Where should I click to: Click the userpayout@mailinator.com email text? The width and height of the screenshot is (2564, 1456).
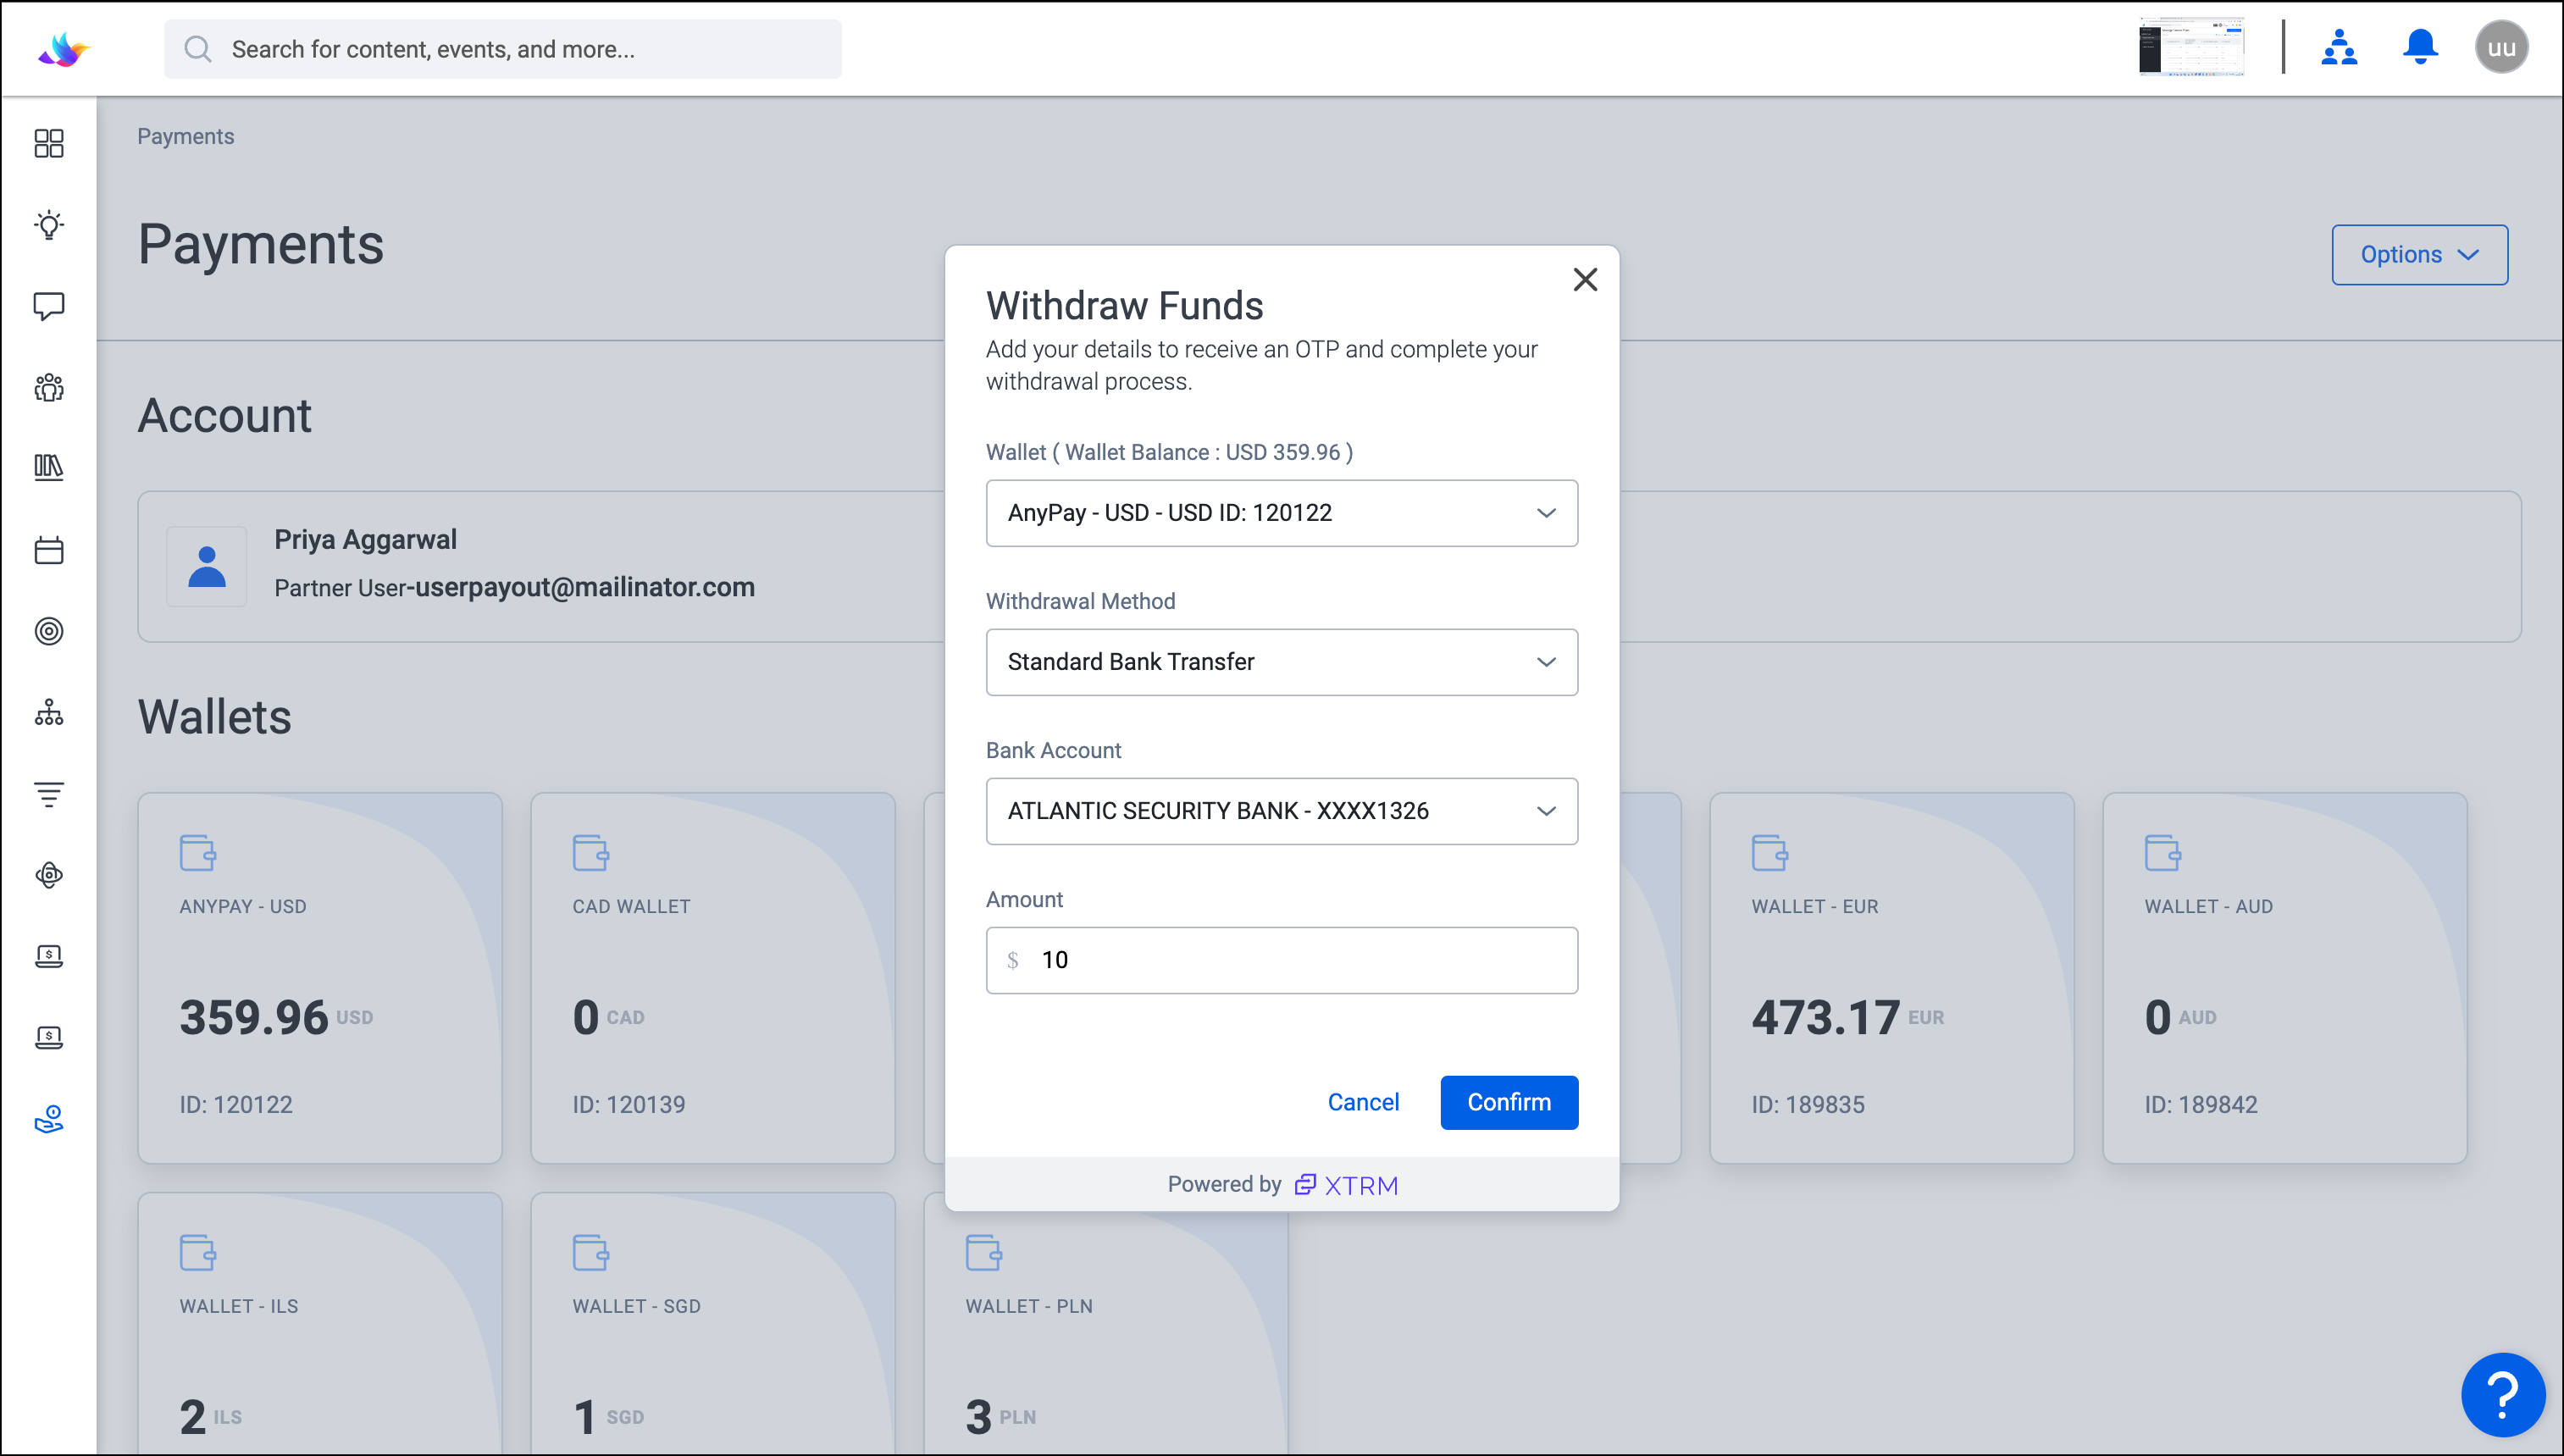pyautogui.click(x=585, y=587)
